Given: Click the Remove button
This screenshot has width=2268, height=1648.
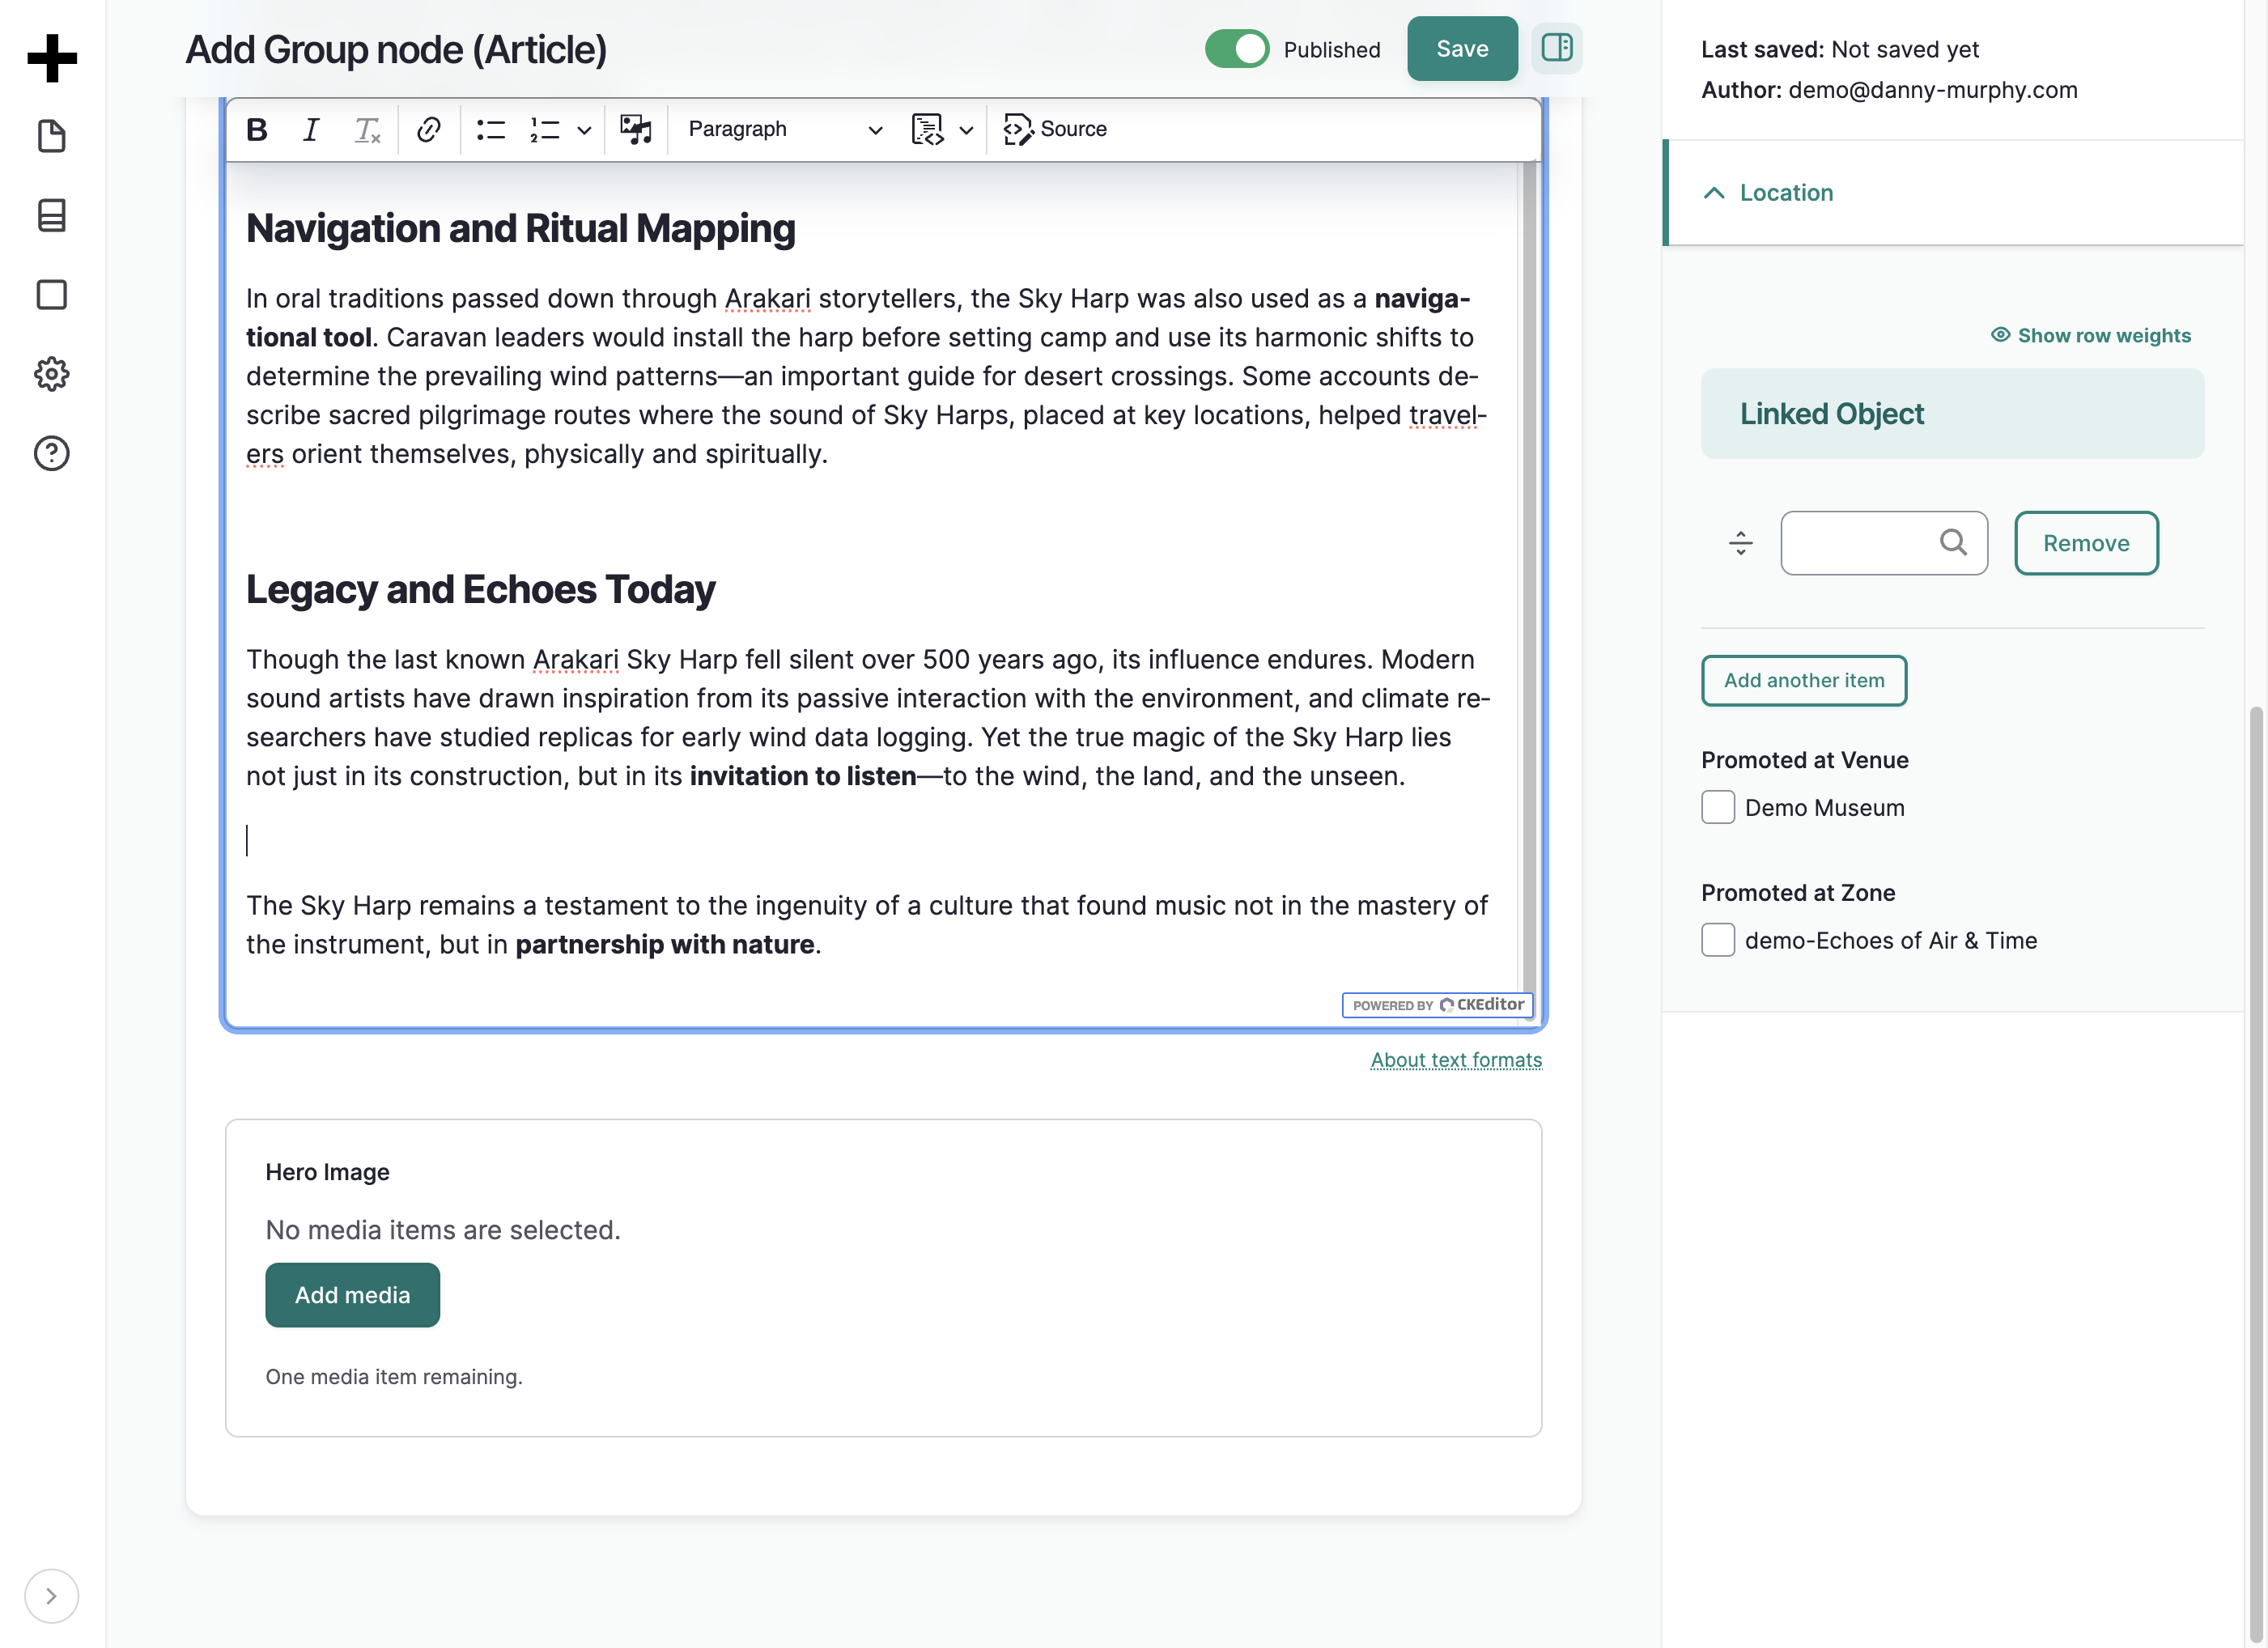Looking at the screenshot, I should [x=2086, y=543].
